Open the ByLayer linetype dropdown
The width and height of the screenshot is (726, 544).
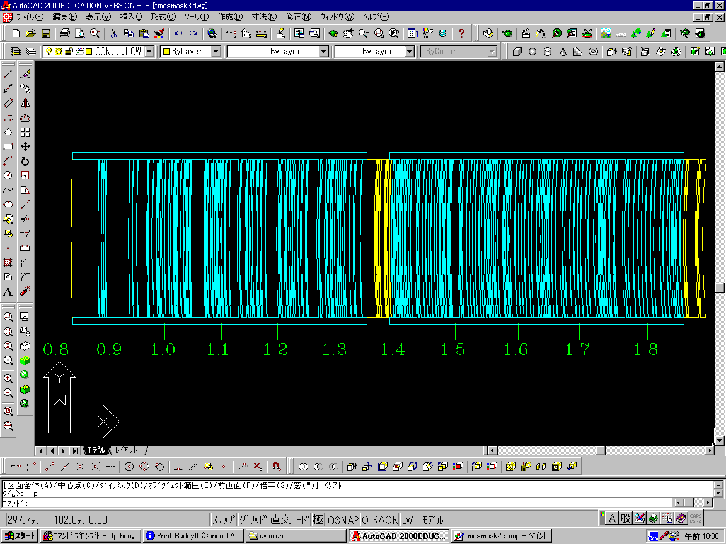click(x=323, y=52)
